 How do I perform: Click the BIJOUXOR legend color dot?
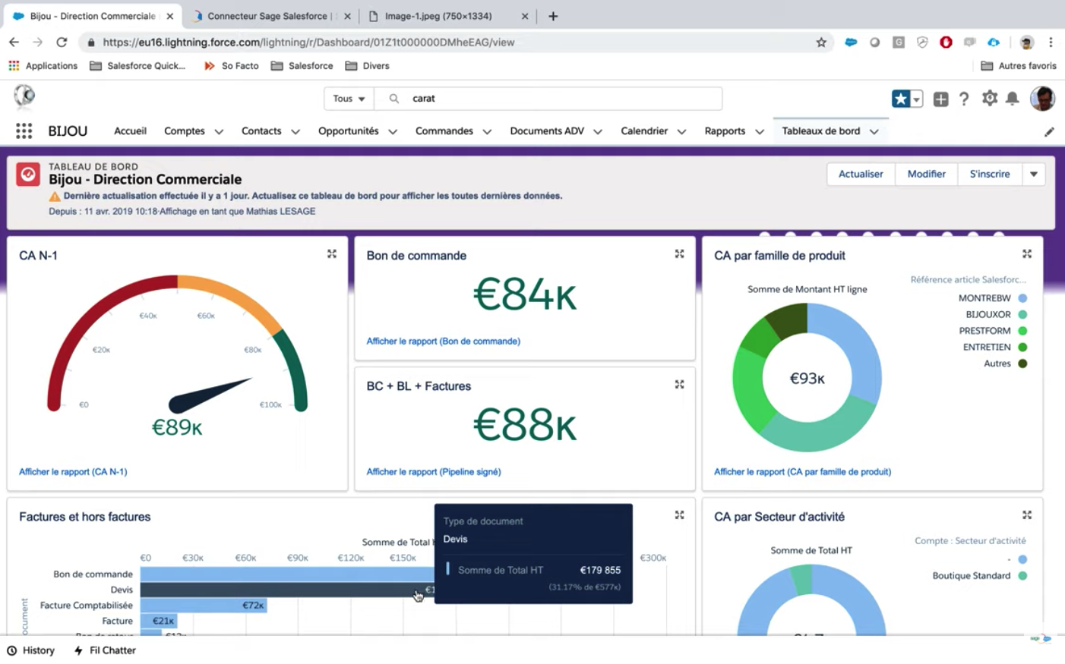(1022, 315)
